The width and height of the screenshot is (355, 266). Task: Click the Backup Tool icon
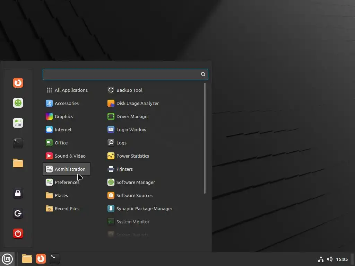click(111, 90)
